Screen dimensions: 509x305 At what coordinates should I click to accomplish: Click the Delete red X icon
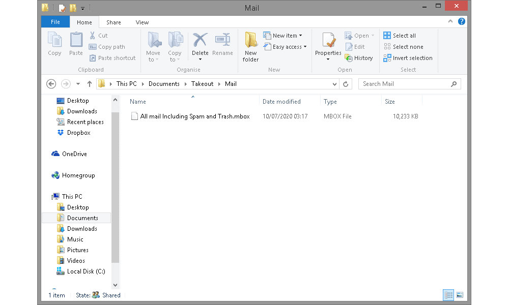tap(200, 40)
